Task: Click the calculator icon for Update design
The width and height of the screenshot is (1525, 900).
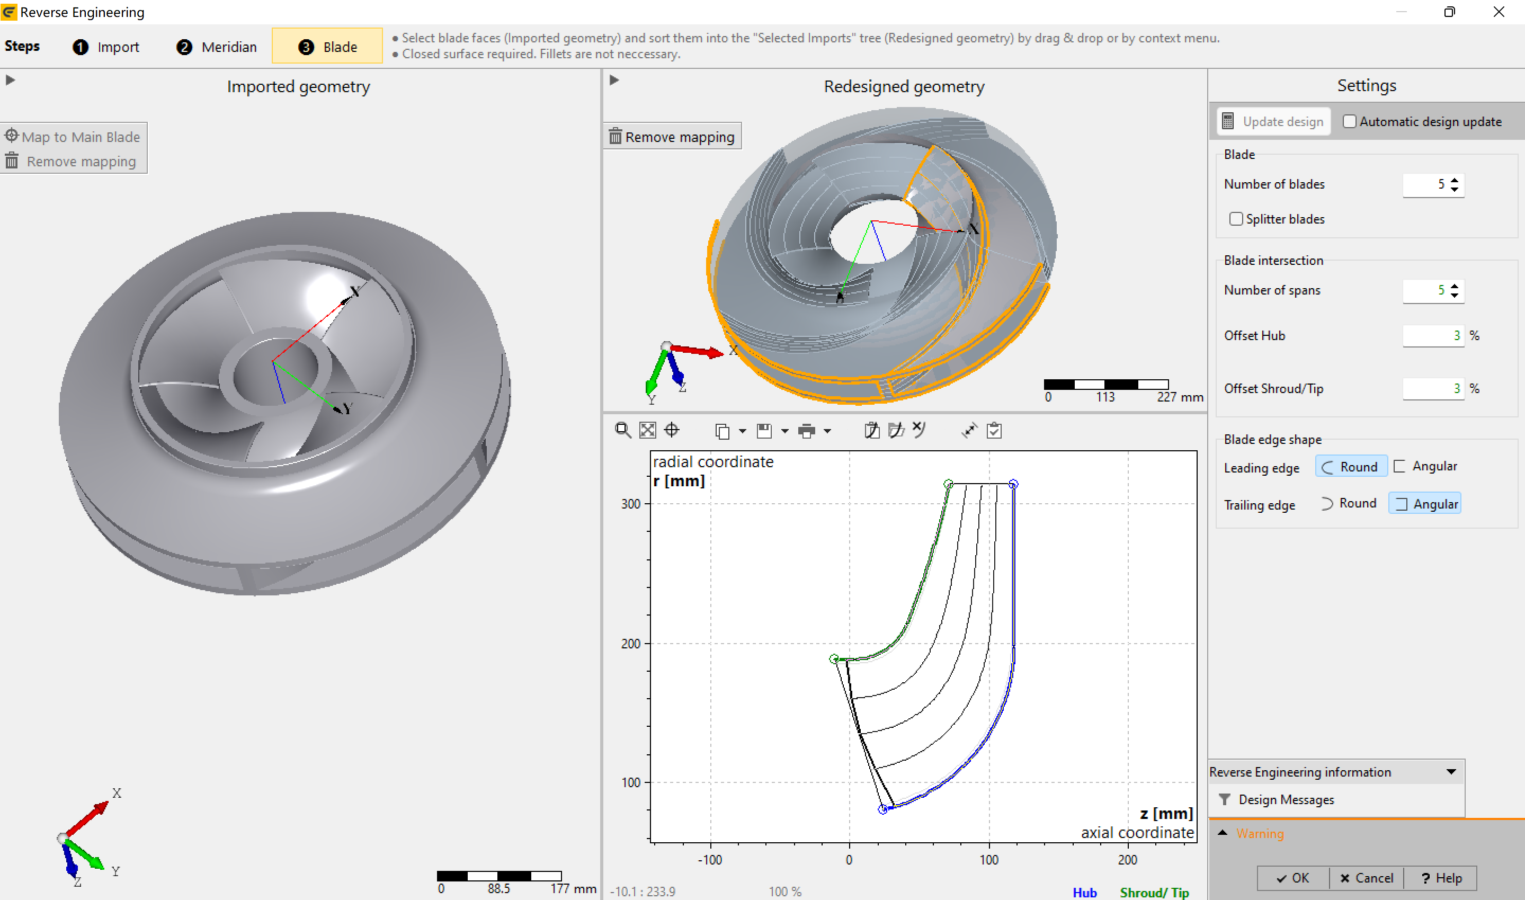Action: coord(1228,121)
